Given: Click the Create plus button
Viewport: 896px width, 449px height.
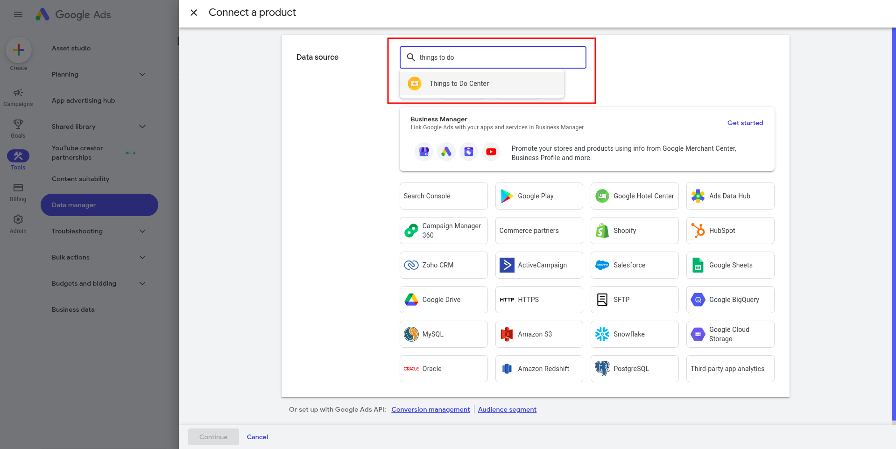Looking at the screenshot, I should pos(19,50).
